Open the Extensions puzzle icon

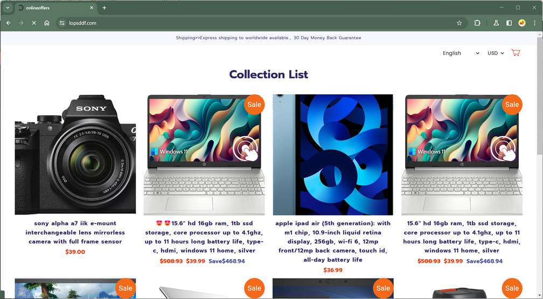tap(477, 23)
